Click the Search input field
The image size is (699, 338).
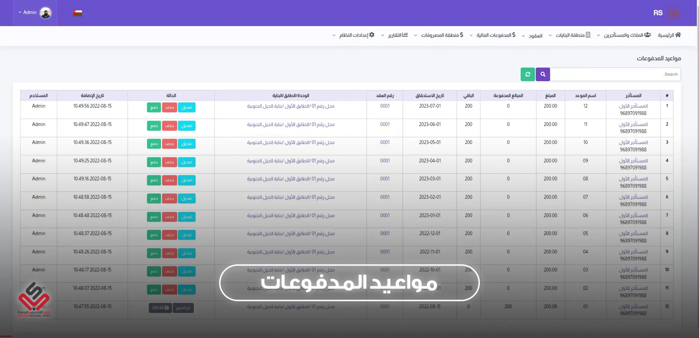[x=615, y=74]
